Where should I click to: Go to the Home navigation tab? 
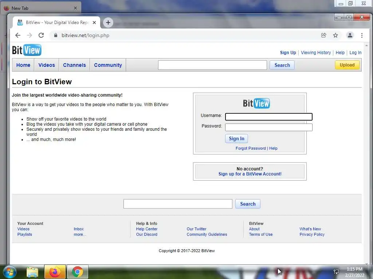[x=23, y=65]
